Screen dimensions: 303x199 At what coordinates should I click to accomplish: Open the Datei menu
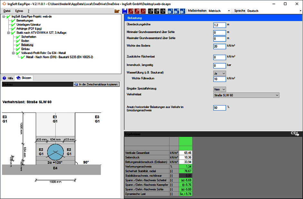tap(7, 11)
